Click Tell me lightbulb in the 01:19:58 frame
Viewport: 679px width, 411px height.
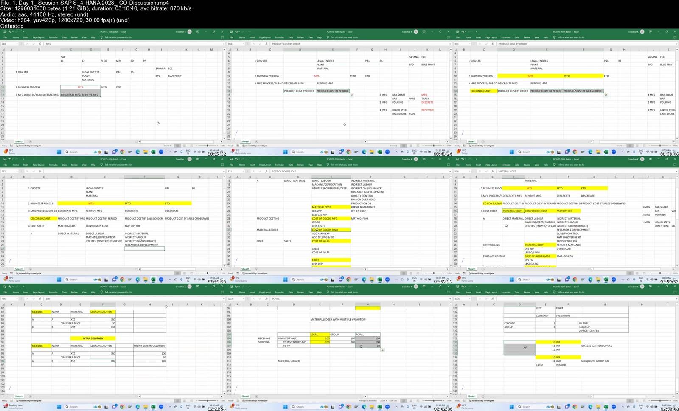pyautogui.click(x=101, y=165)
